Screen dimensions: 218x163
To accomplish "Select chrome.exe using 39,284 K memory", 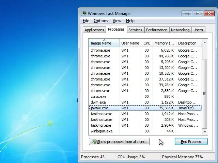I will 145,85.
